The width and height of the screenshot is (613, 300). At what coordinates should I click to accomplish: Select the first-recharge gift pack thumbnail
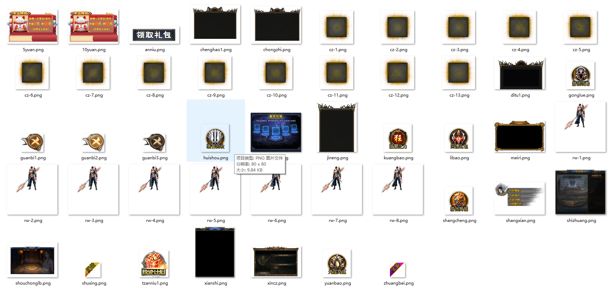(x=276, y=132)
